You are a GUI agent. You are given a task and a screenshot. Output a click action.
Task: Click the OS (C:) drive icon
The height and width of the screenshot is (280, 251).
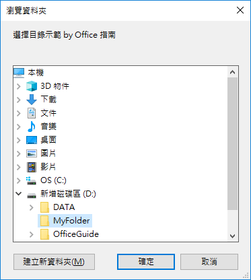pos(31,180)
